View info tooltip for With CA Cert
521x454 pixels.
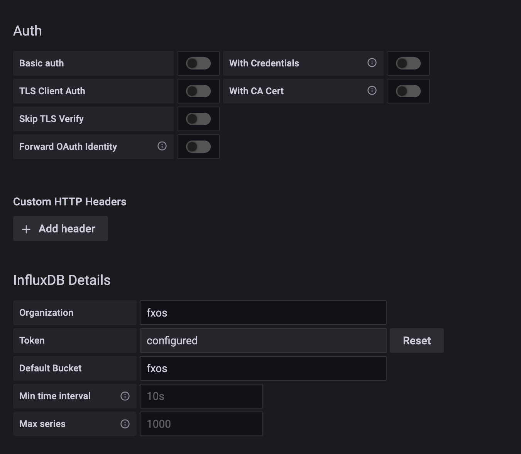pyautogui.click(x=372, y=90)
